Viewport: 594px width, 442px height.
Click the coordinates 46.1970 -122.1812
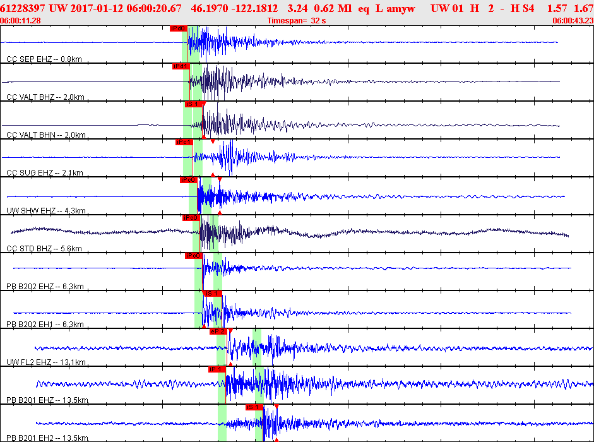[234, 8]
